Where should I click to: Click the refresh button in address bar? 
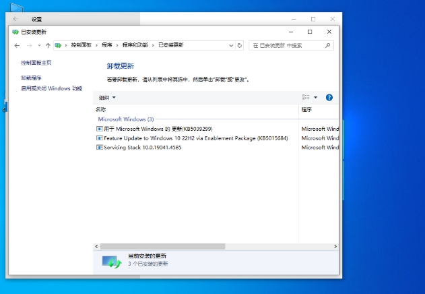click(x=240, y=45)
